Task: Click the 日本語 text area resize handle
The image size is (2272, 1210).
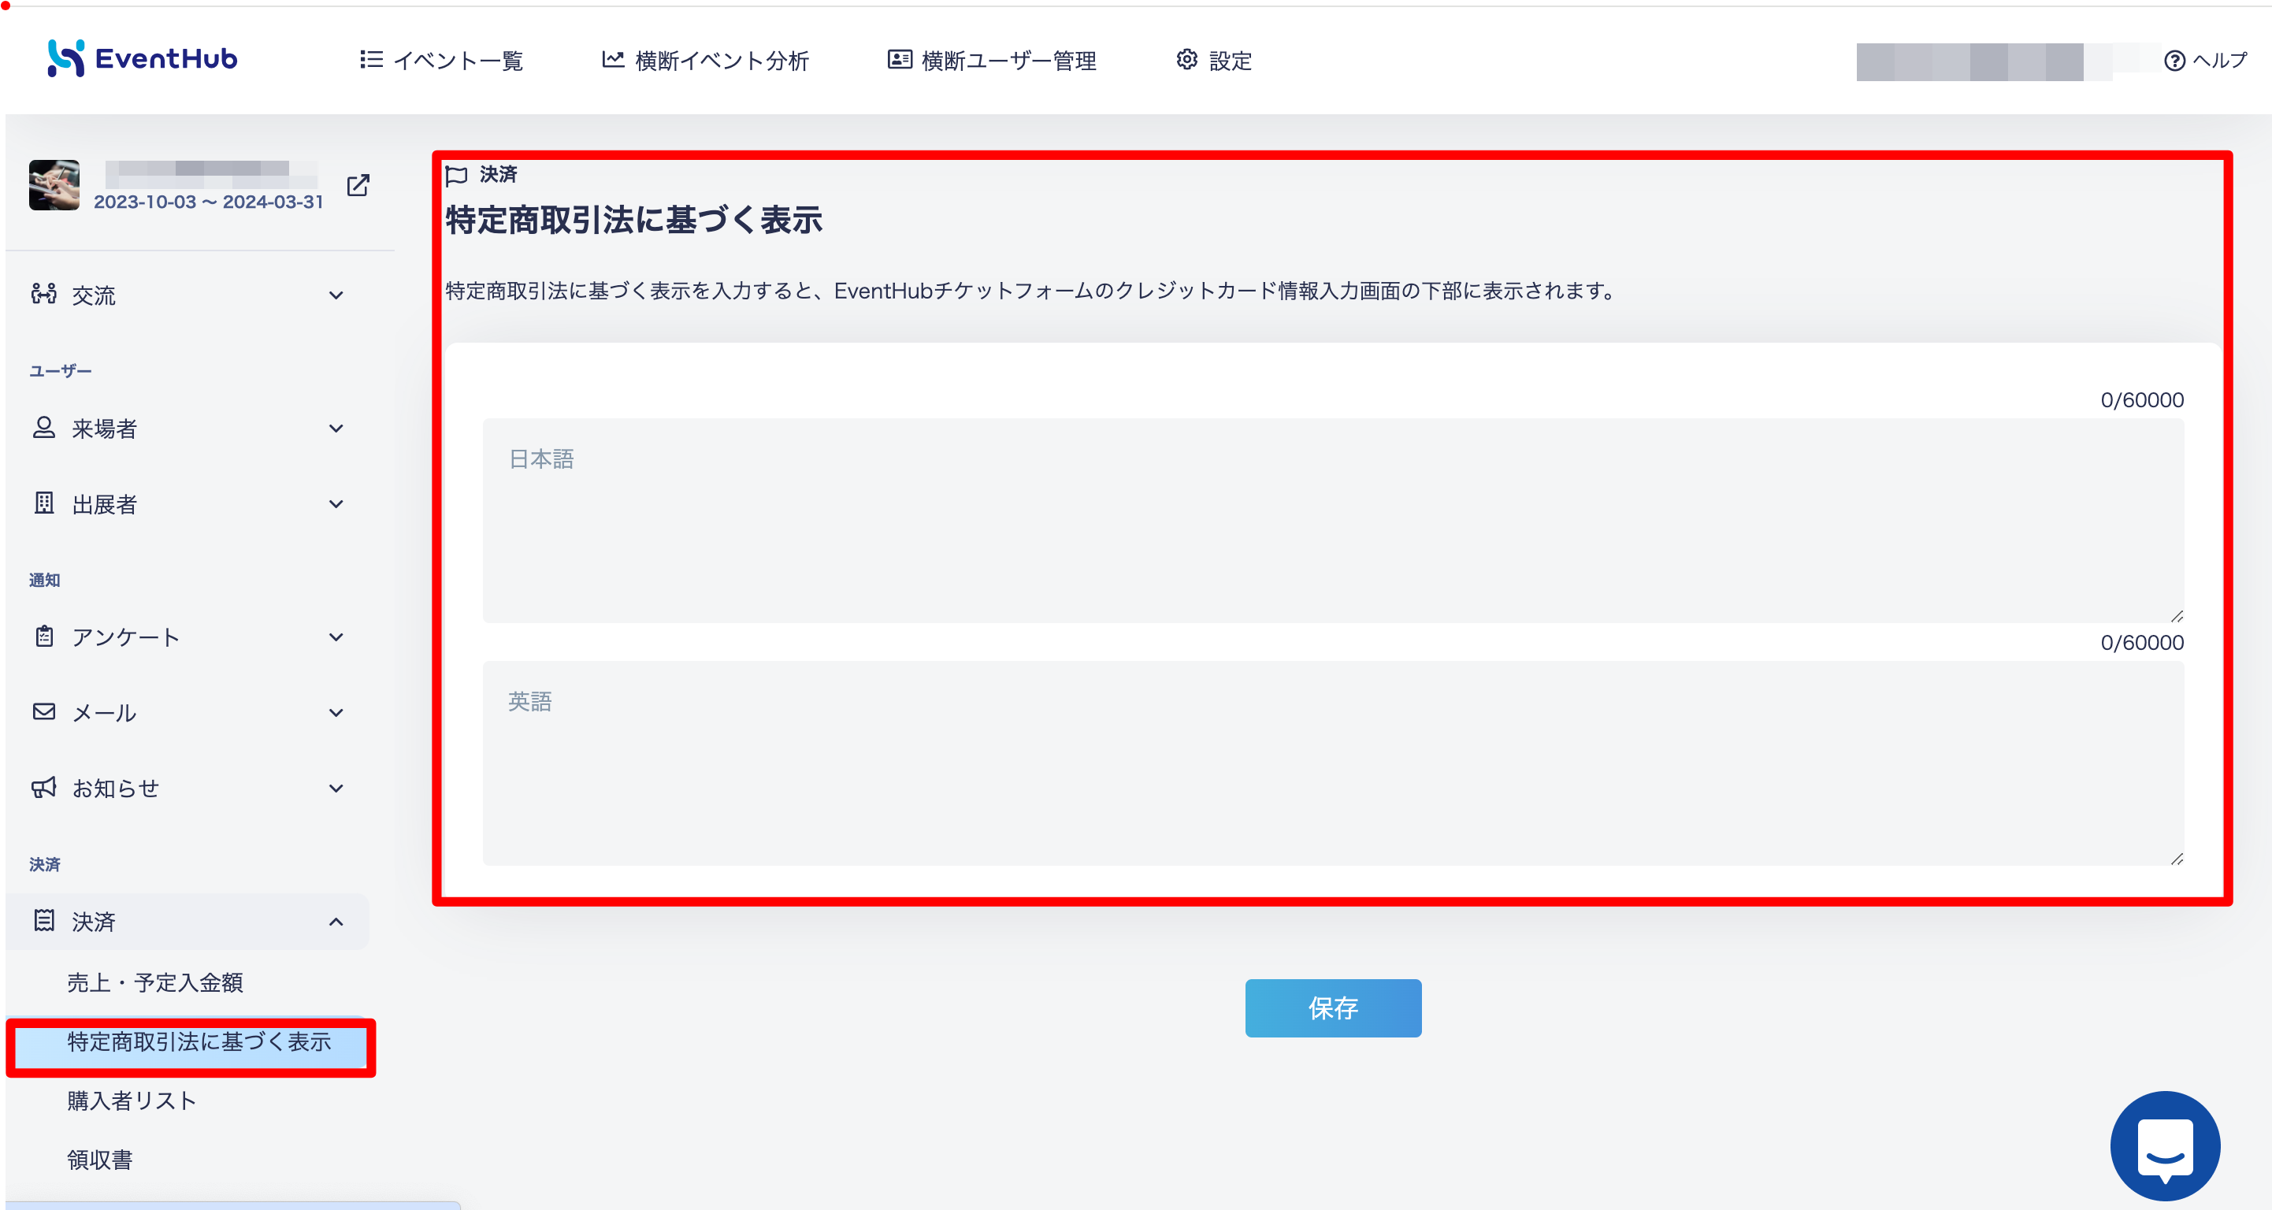Action: pos(2177,615)
